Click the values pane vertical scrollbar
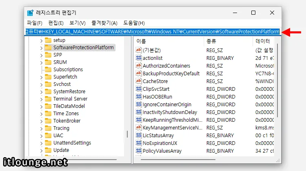 (x=277, y=80)
